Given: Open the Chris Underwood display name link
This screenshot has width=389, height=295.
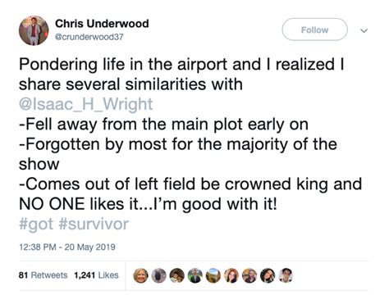Looking at the screenshot, I should [102, 24].
